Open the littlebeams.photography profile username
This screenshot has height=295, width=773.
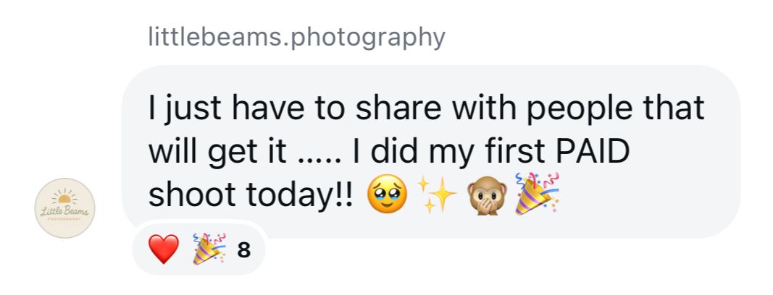pos(296,36)
